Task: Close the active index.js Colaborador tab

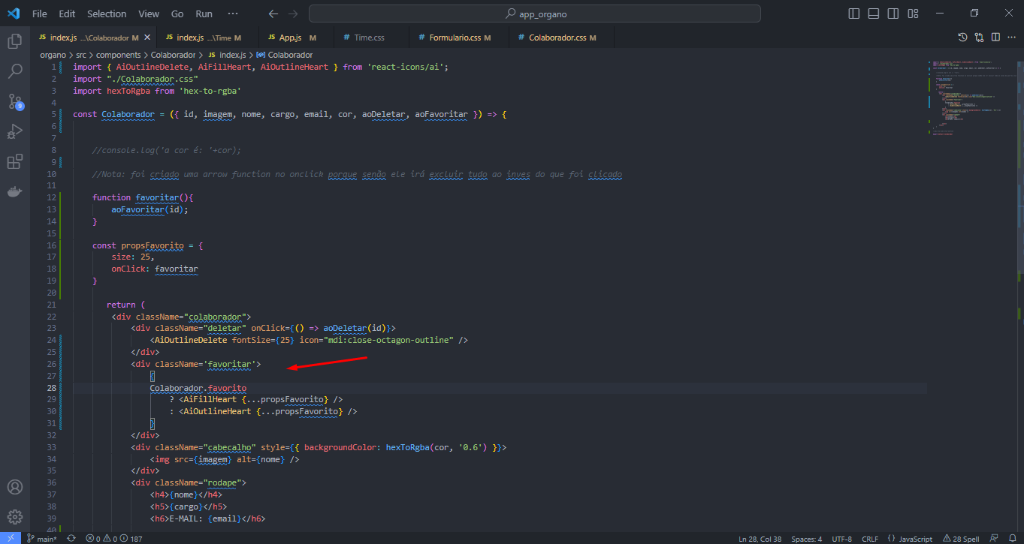Action: tap(147, 38)
